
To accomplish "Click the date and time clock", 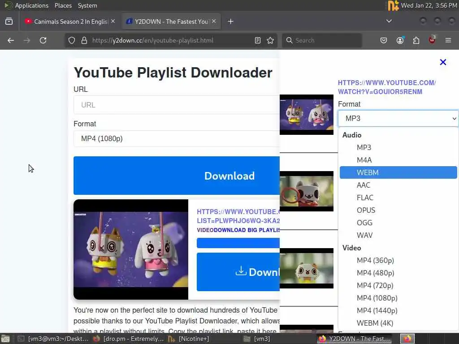I will click(429, 5).
